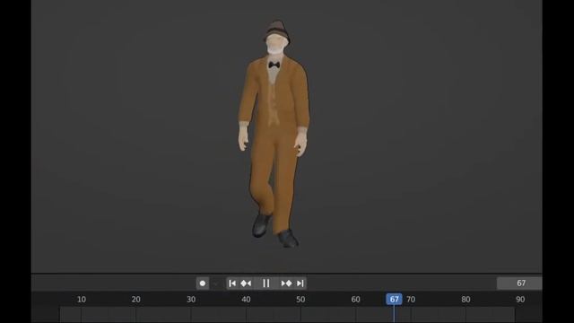Image resolution: width=574 pixels, height=323 pixels.
Task: Click frame 50 on the timeline ruler
Action: coord(300,299)
